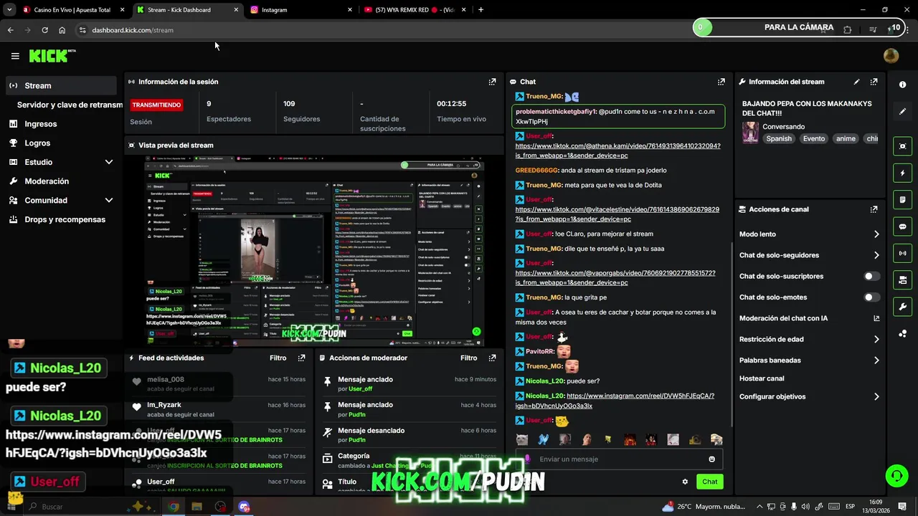Pop out the Información del stream panel
This screenshot has width=918, height=516.
[874, 82]
